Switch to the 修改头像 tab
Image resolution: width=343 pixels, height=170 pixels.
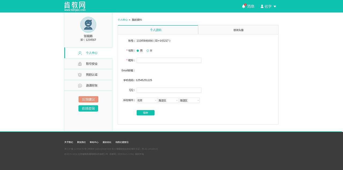(238, 30)
